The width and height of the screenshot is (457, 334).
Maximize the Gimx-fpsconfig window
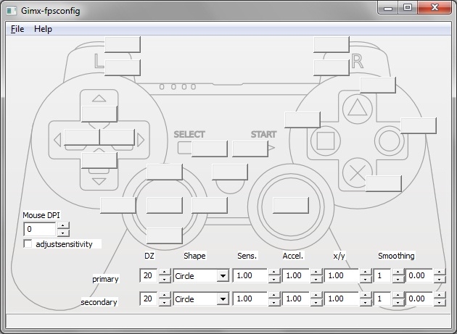coord(408,7)
